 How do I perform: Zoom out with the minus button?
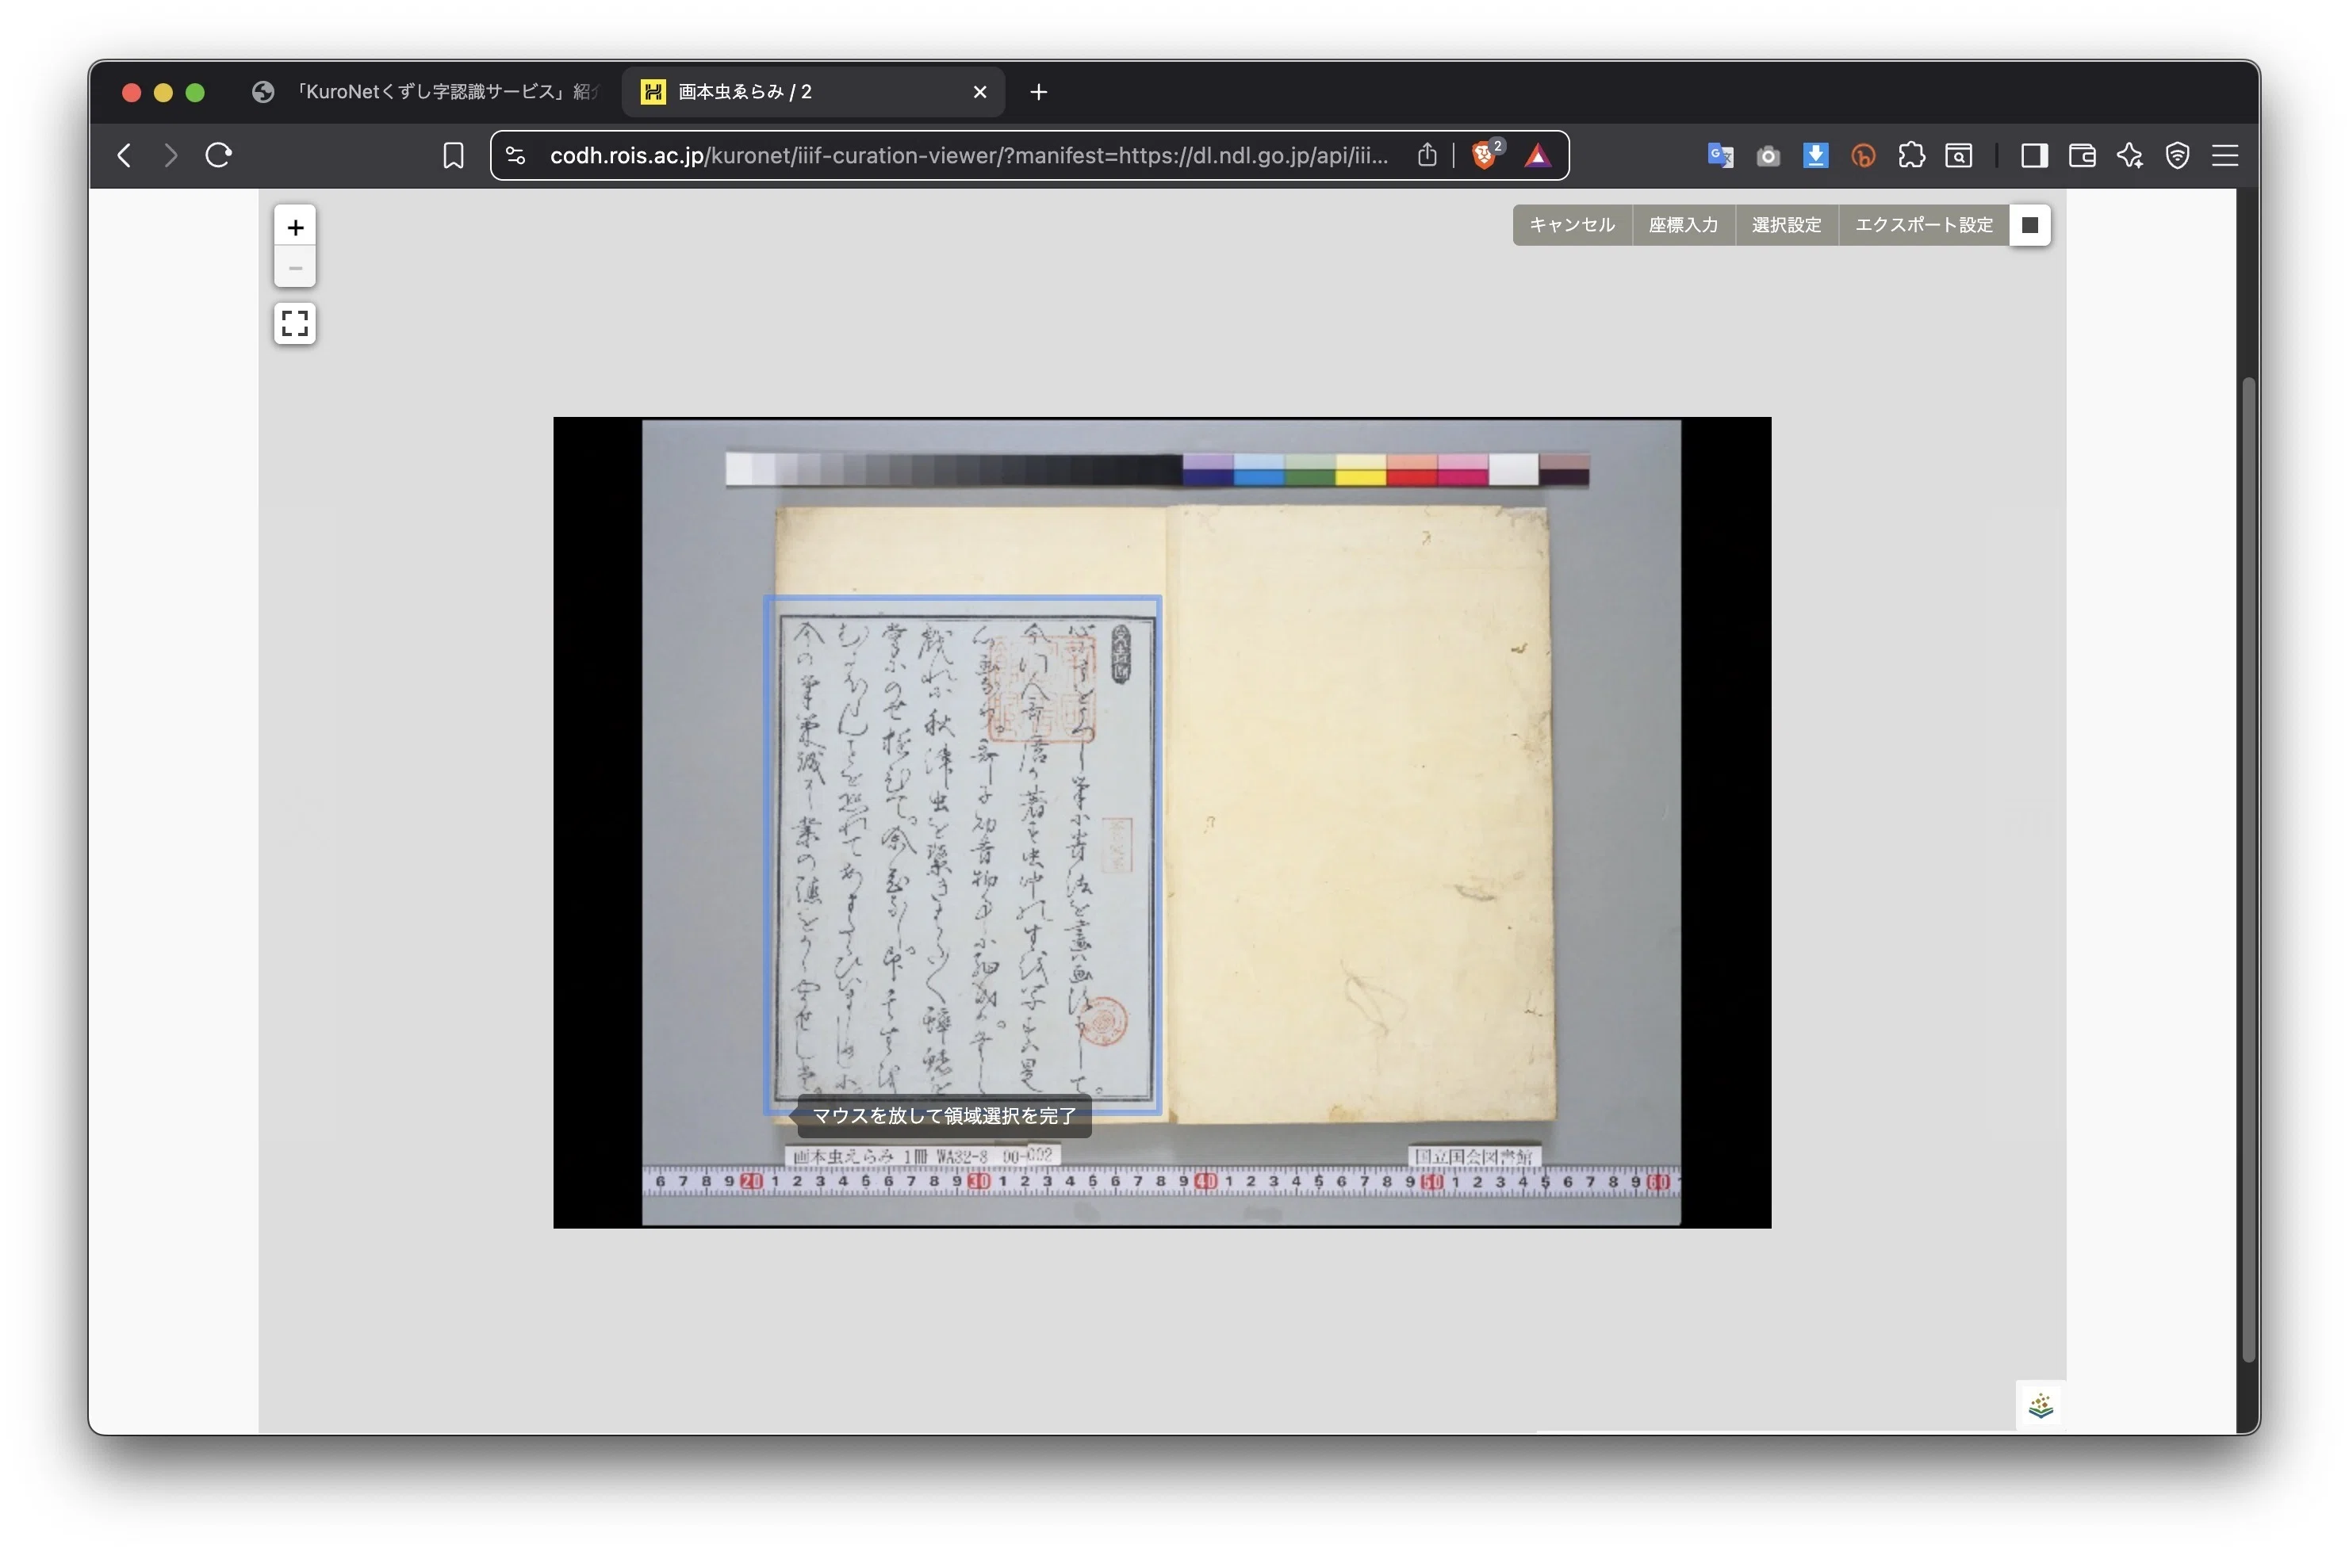coord(295,267)
